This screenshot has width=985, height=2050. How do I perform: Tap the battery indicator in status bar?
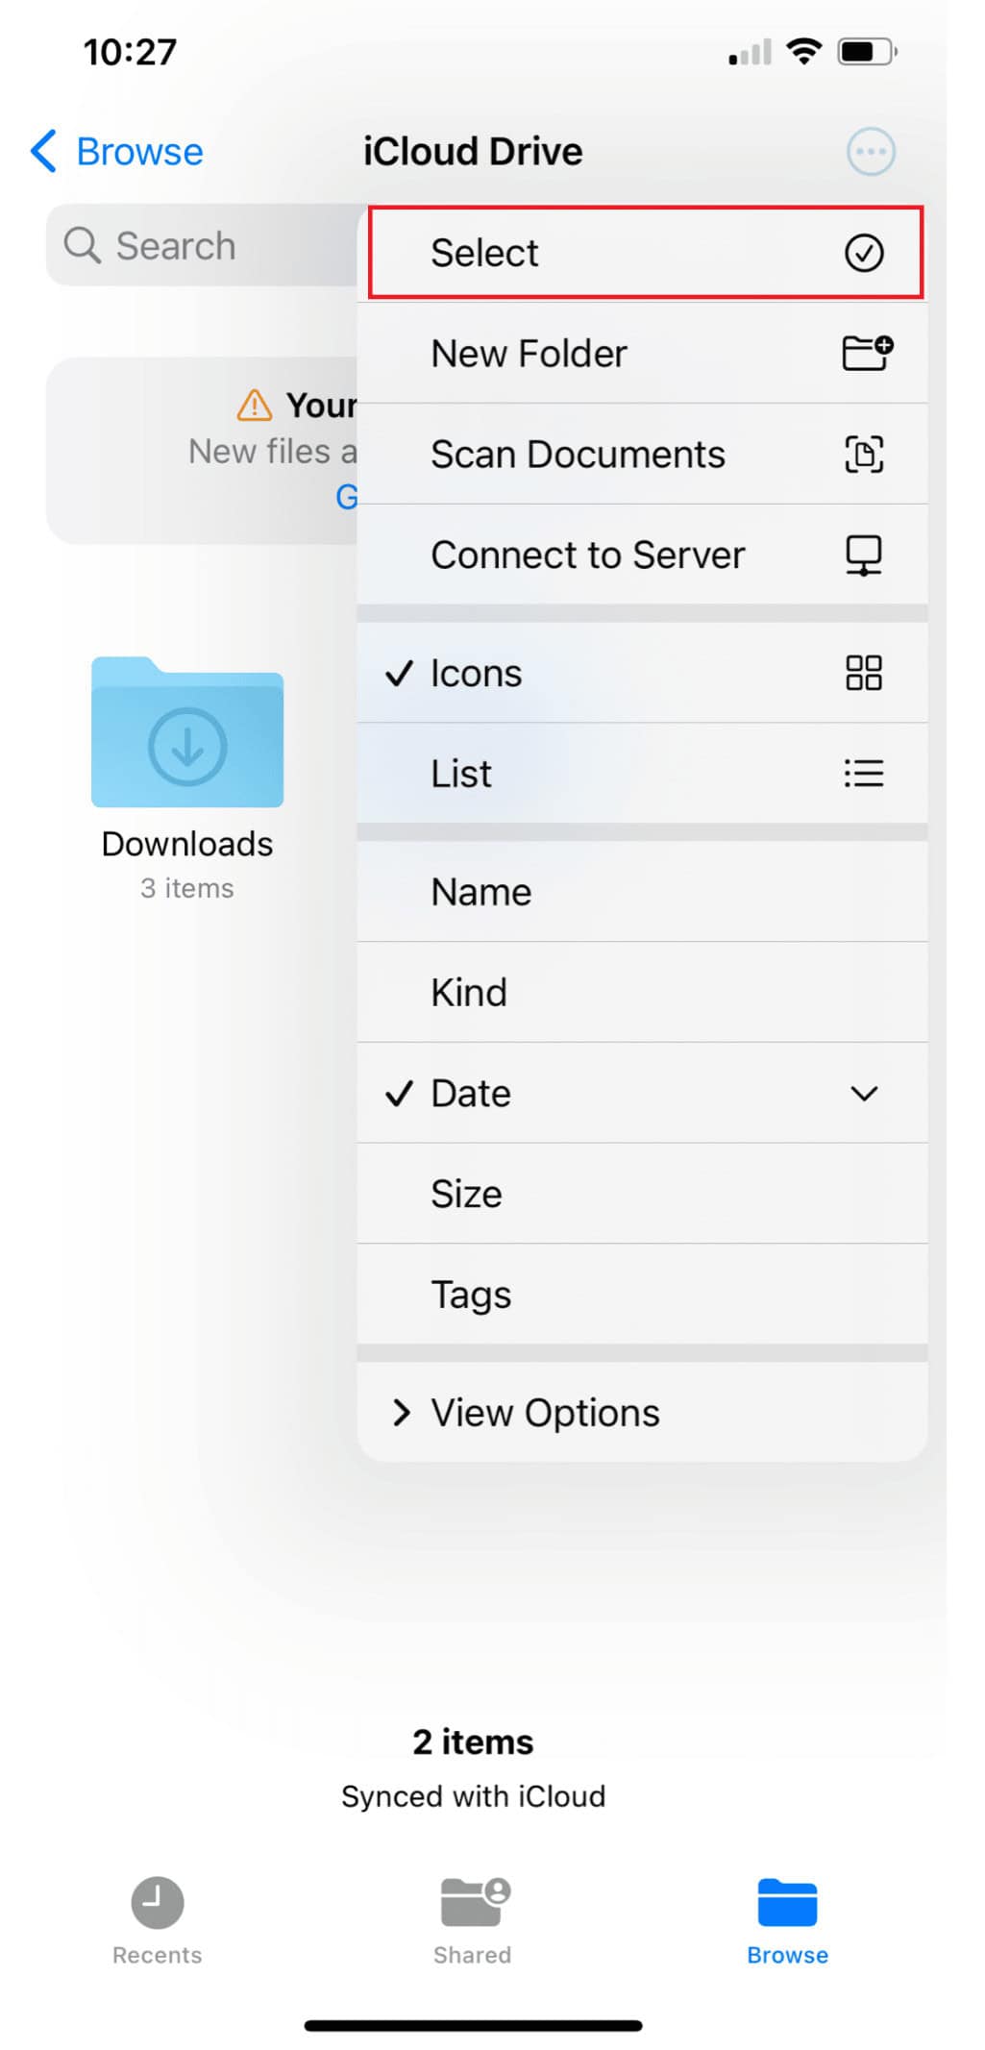pos(867,51)
